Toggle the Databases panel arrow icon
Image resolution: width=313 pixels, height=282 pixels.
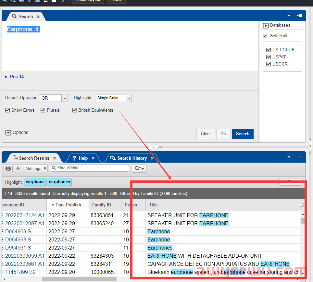point(266,25)
